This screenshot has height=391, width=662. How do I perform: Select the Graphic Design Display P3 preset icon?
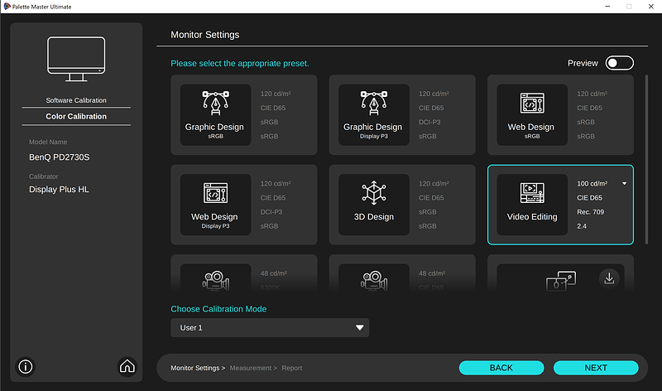(x=374, y=103)
